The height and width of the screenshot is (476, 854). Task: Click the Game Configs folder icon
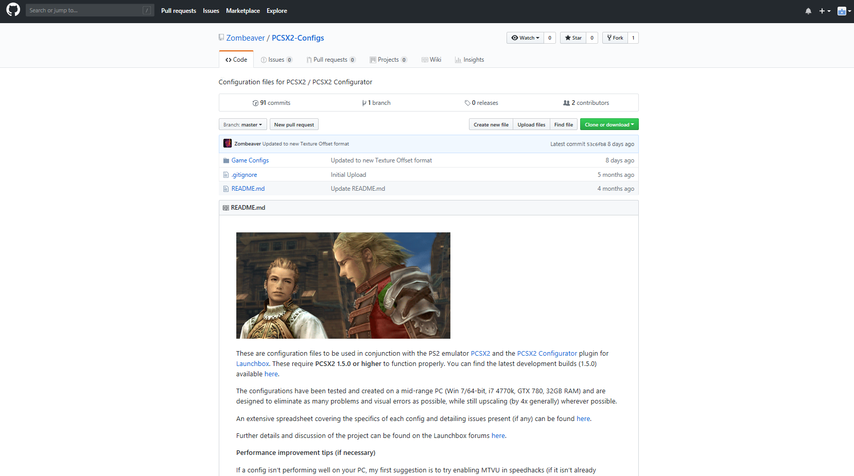click(x=226, y=160)
